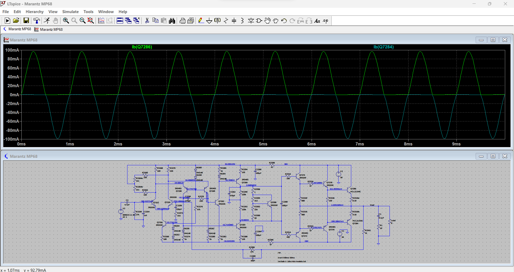The width and height of the screenshot is (514, 272).
Task: Maximize the waveform plot window
Action: [x=493, y=40]
